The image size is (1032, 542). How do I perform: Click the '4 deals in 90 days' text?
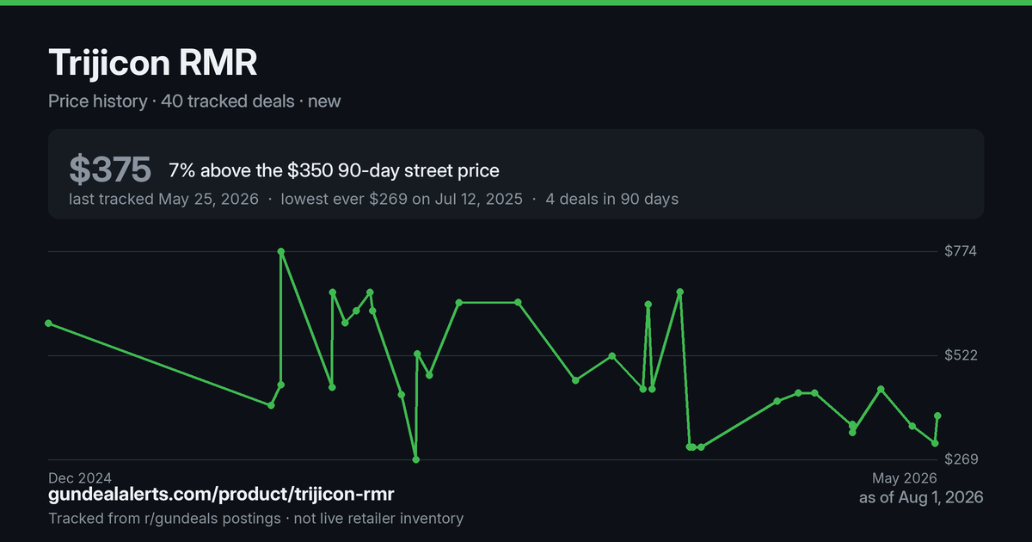pos(612,200)
